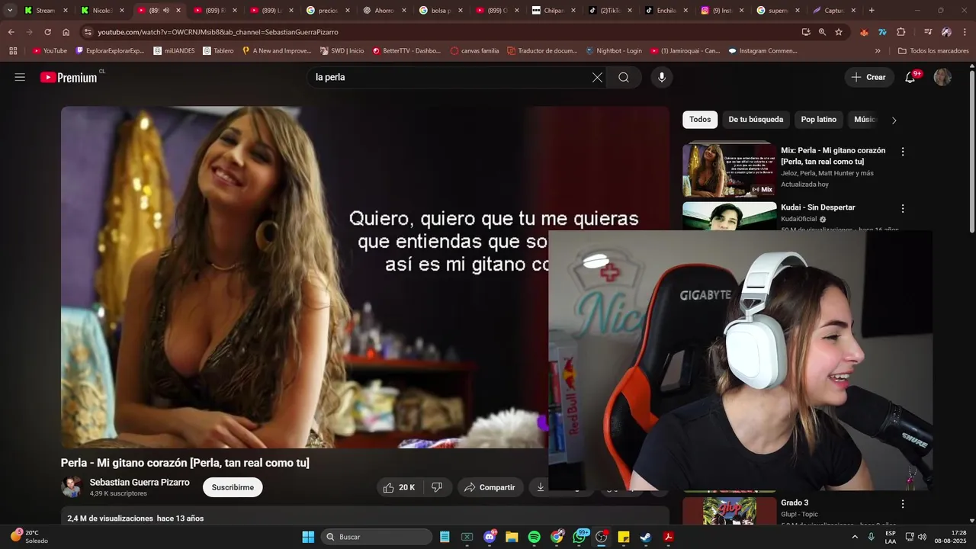This screenshot has height=549, width=976.
Task: Open Adobe Acrobat from the taskbar
Action: (x=668, y=537)
